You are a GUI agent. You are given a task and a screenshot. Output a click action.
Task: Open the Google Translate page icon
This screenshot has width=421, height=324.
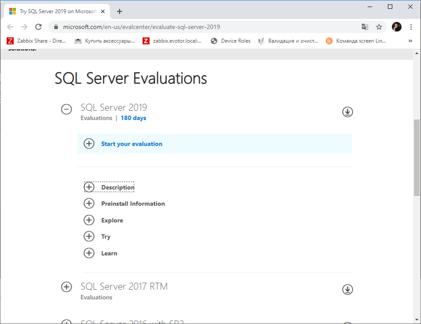coord(365,27)
